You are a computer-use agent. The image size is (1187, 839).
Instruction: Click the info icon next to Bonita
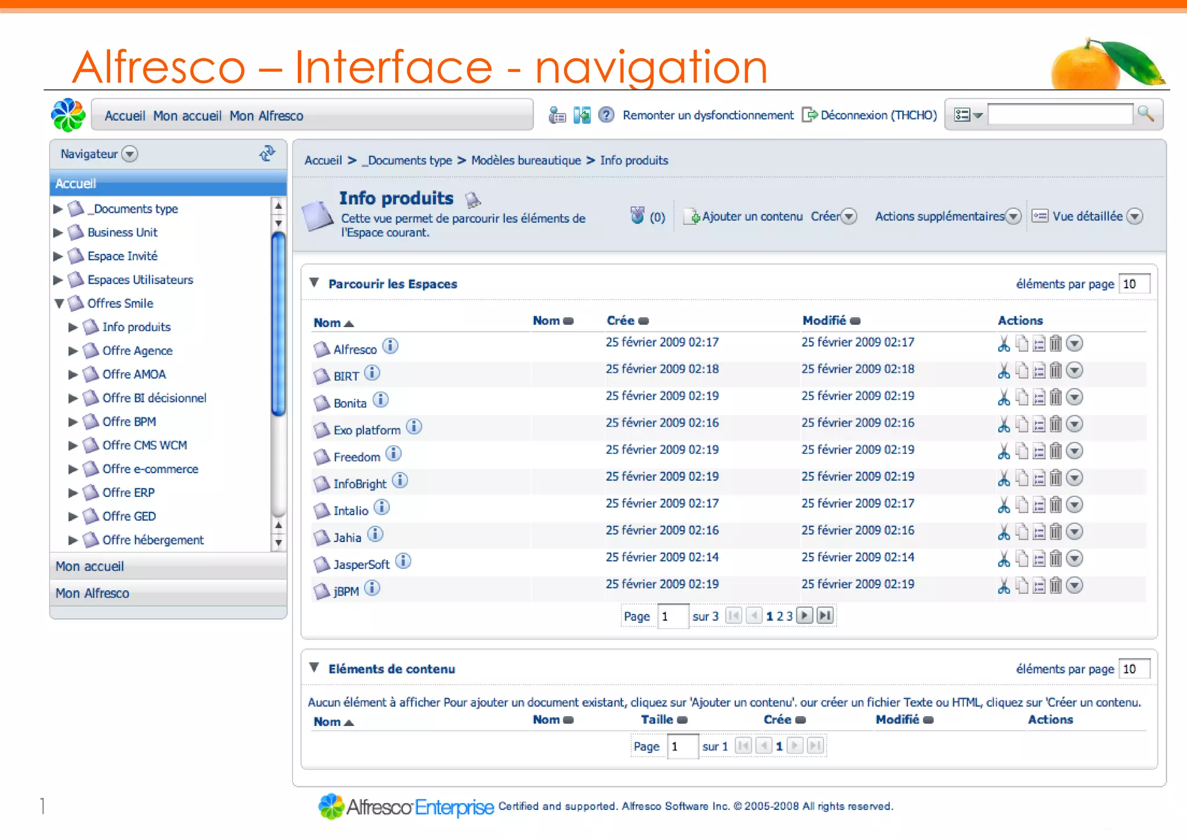pyautogui.click(x=381, y=400)
